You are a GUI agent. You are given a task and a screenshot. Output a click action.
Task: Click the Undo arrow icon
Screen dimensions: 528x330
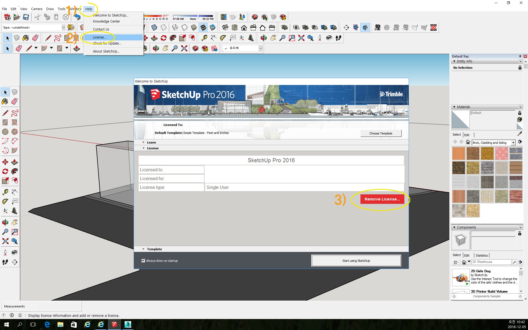pos(78,17)
